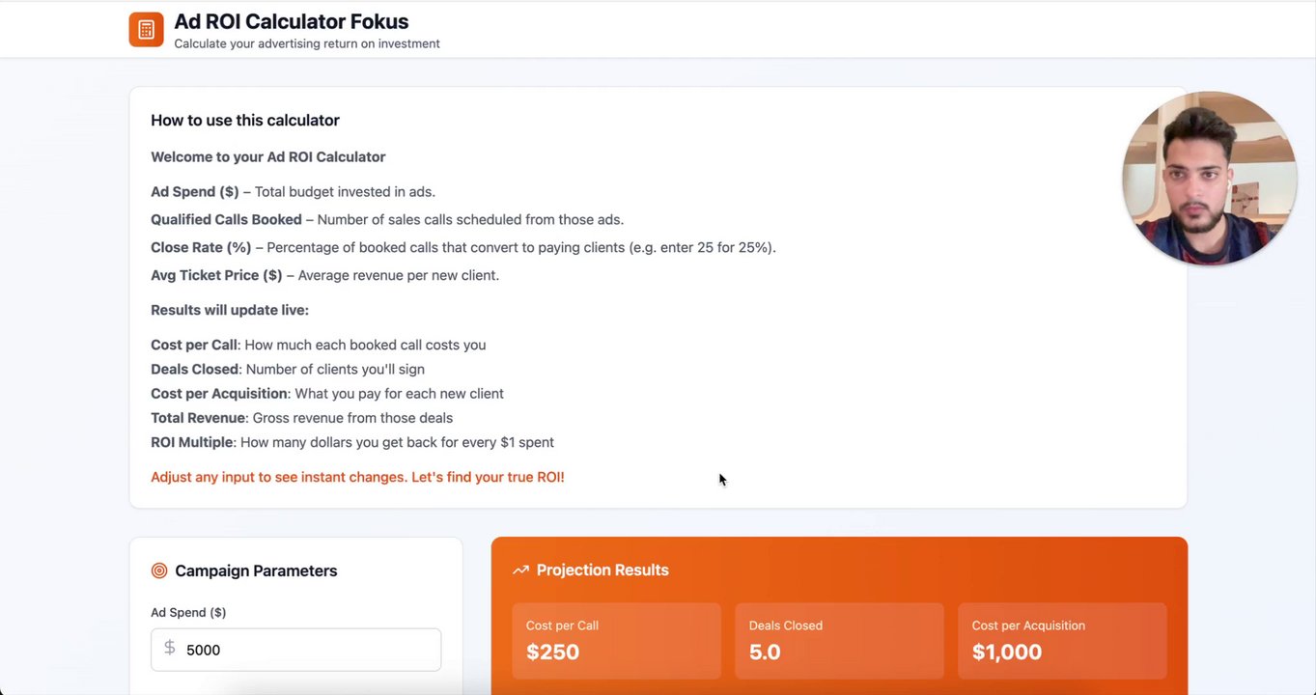The height and width of the screenshot is (695, 1316).
Task: Click the dollar sign icon in Ad Spend field
Action: (x=170, y=649)
